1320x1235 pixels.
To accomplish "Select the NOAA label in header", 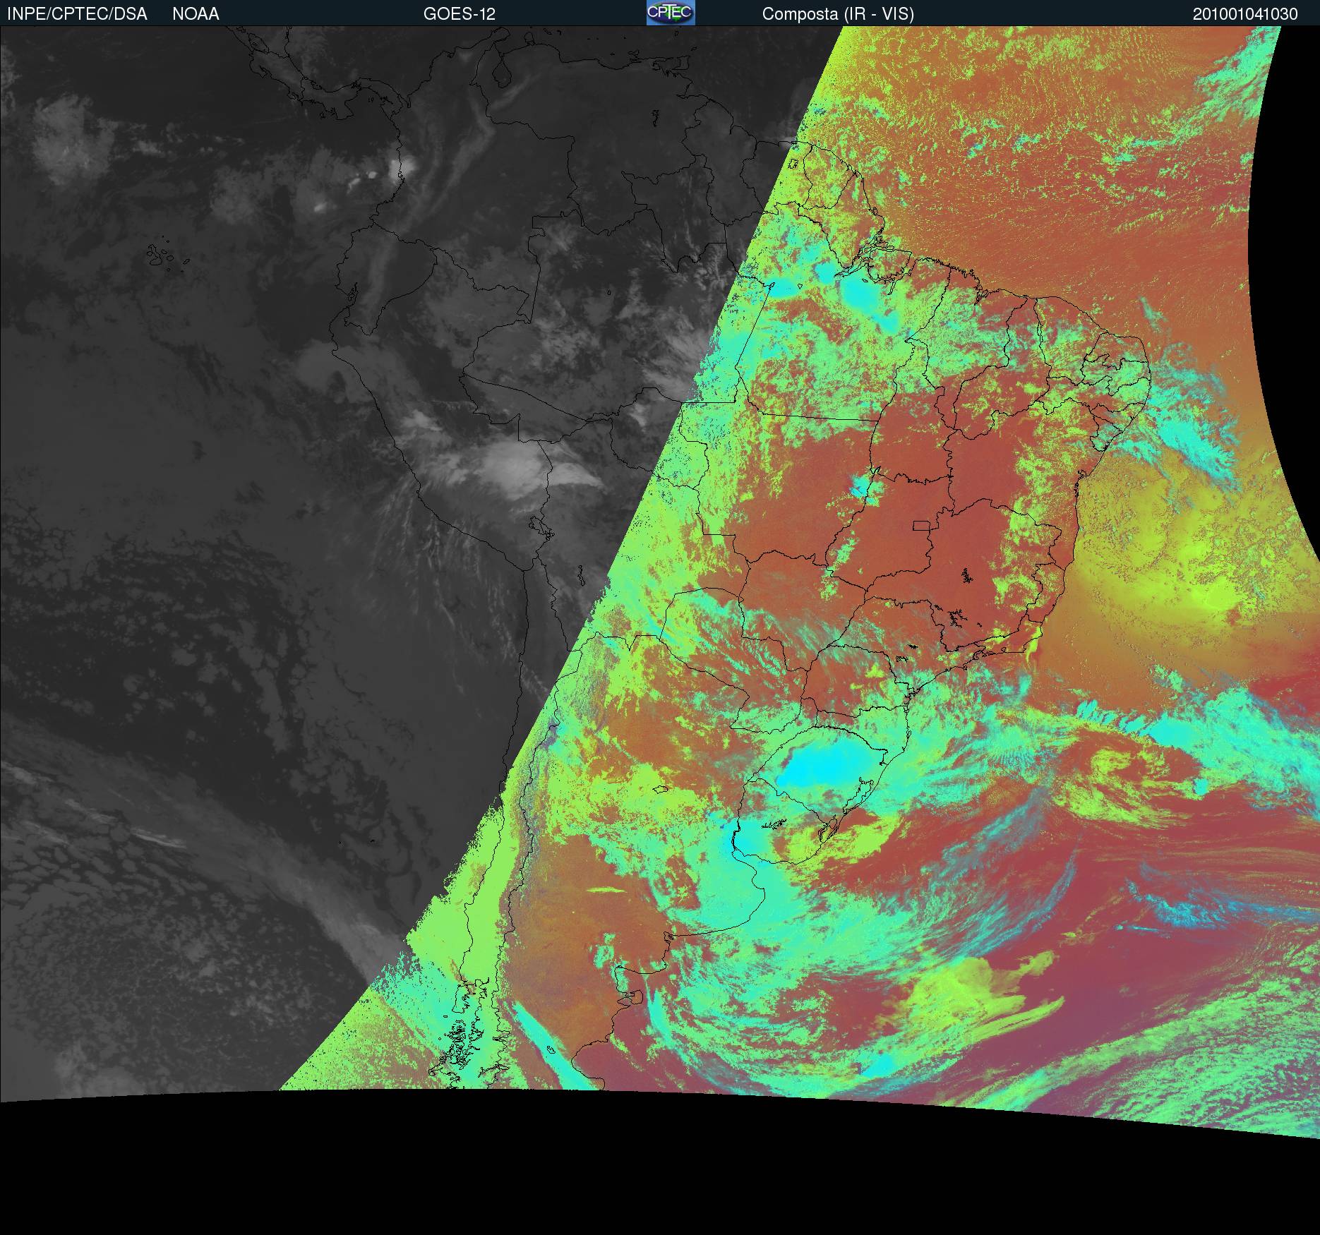I will (x=196, y=14).
